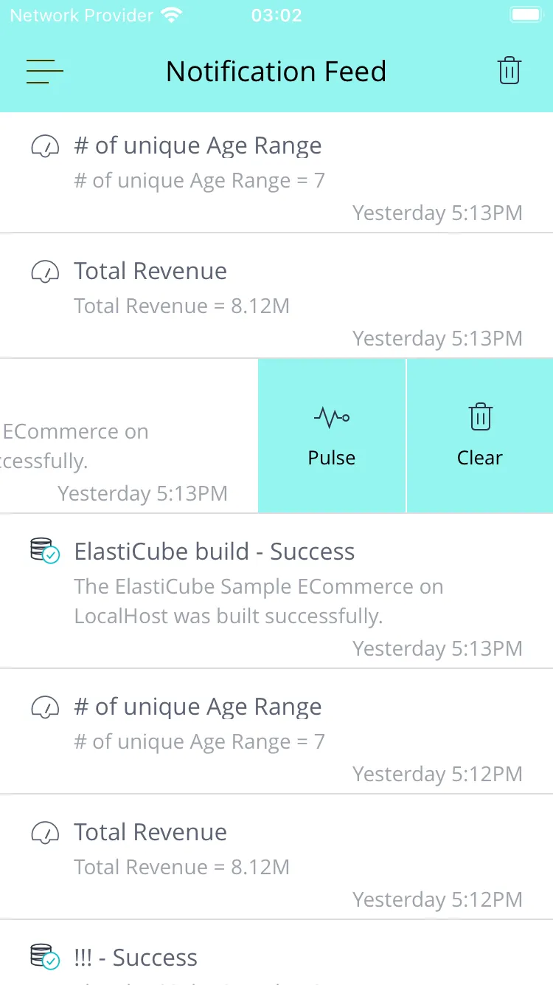Viewport: 553px width, 985px height.
Task: Tap the Pulse action on swiped notification
Action: pos(332,436)
